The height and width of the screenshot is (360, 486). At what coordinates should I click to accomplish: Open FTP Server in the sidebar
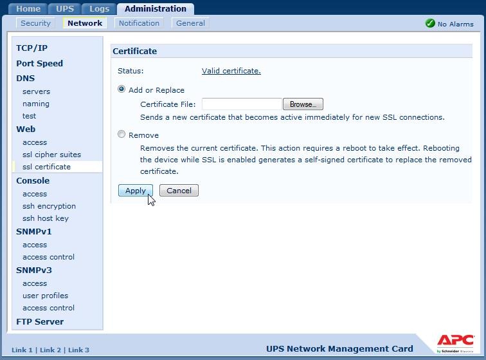(x=40, y=322)
